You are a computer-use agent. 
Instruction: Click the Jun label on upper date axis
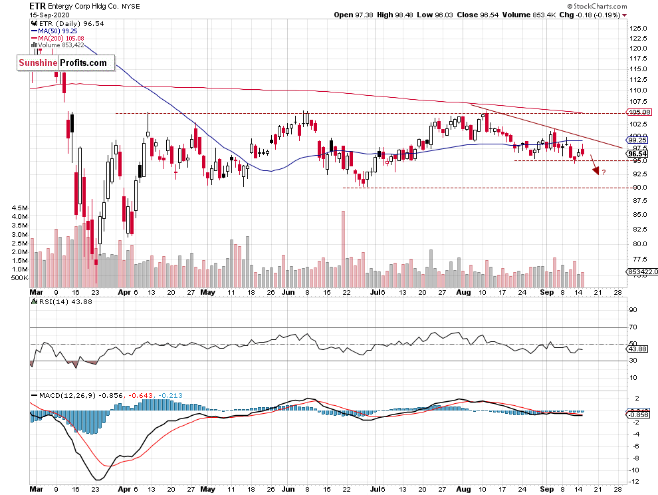click(x=288, y=292)
